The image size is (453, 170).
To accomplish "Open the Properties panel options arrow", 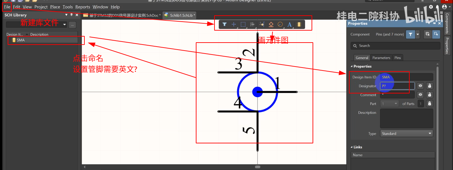I will pyautogui.click(x=430, y=23).
